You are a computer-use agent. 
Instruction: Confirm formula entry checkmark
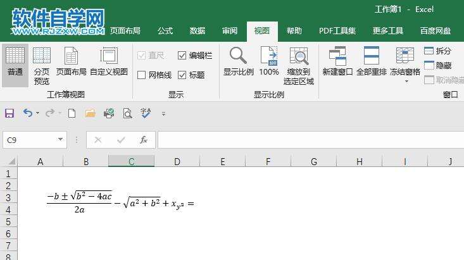121,140
